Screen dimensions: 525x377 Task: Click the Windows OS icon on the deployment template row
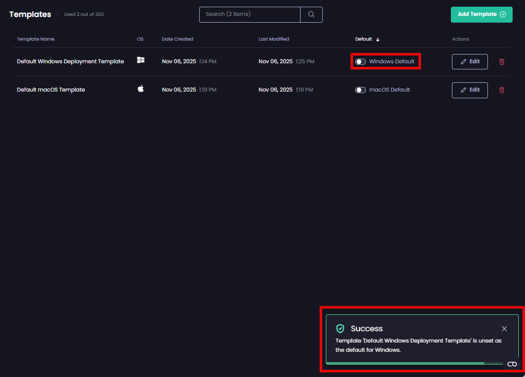coord(141,60)
